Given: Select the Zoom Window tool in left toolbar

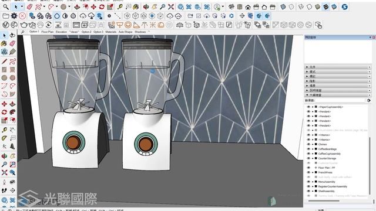Looking at the screenshot, I should [12, 164].
